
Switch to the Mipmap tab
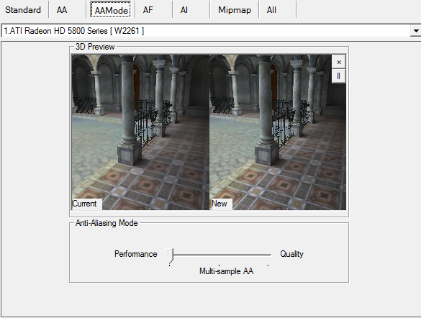point(235,10)
